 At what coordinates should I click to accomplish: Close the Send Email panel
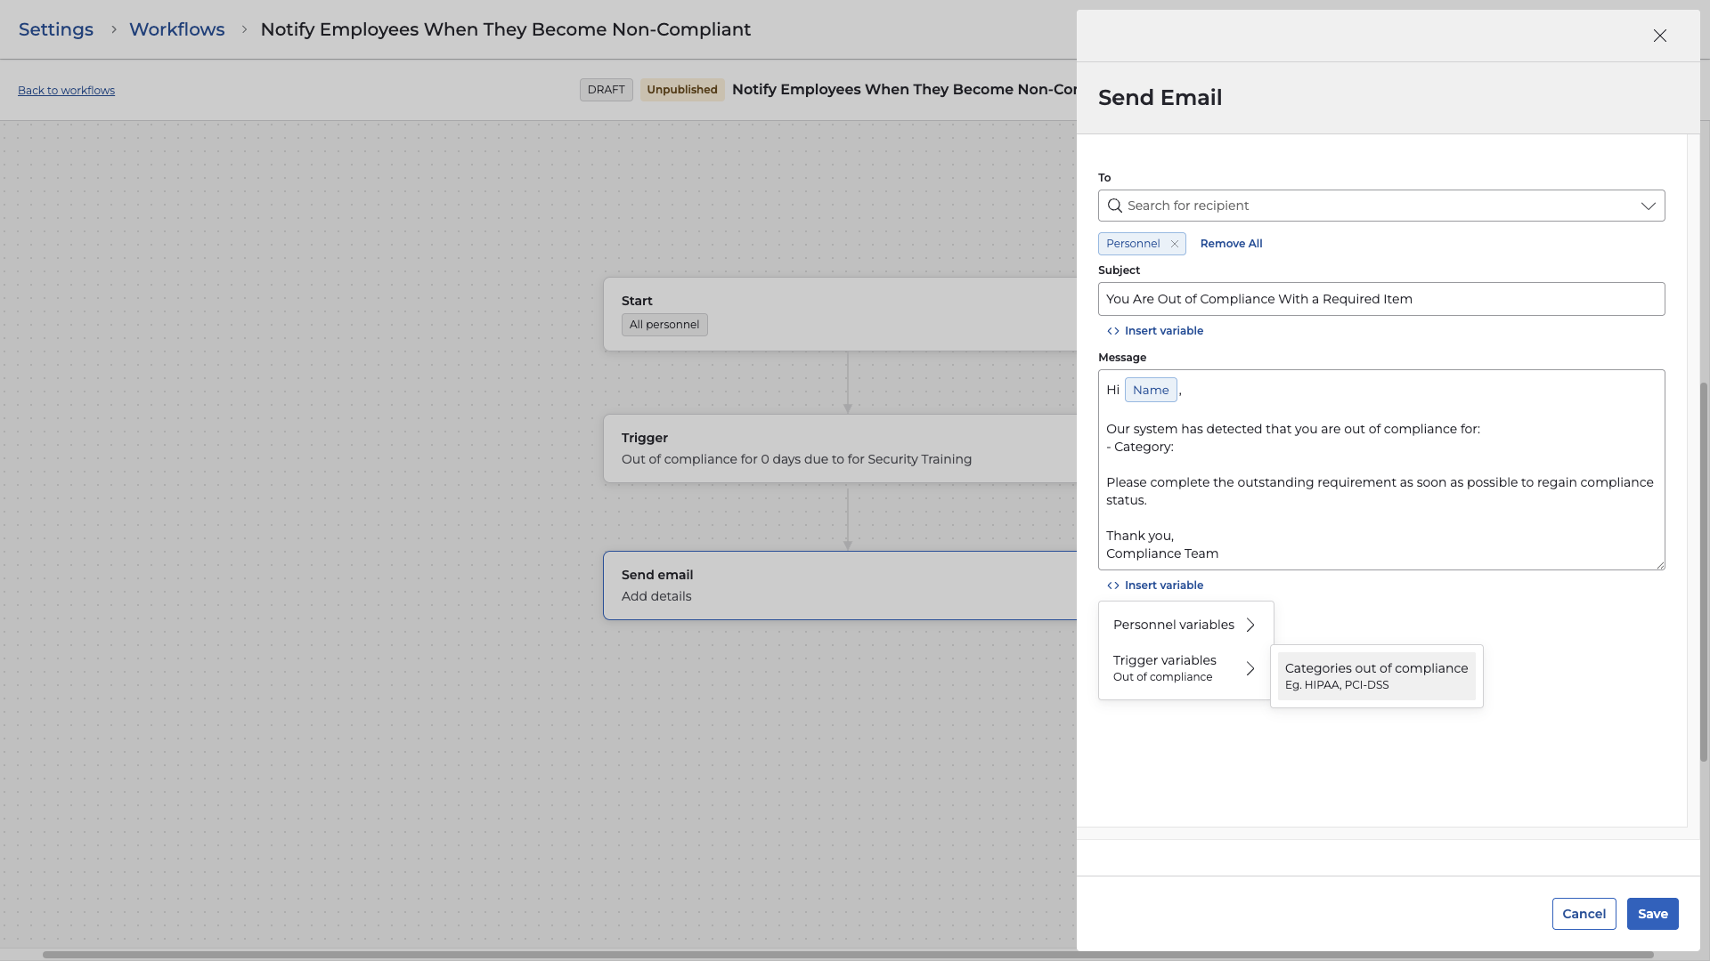pos(1659,36)
